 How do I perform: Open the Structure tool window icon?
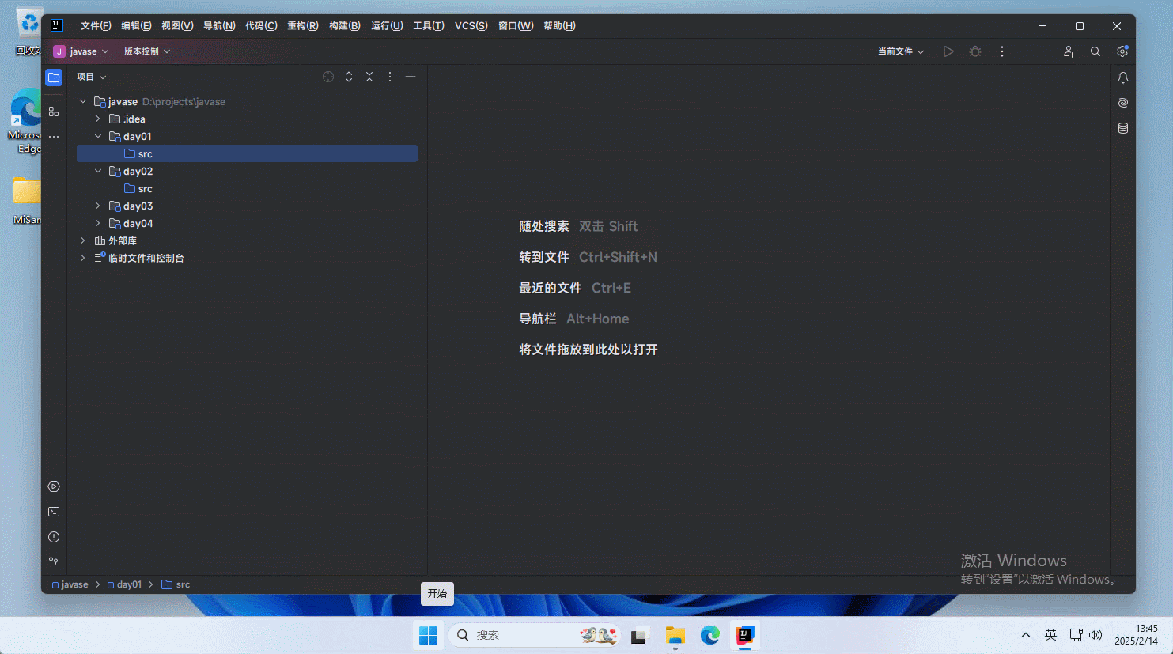pyautogui.click(x=54, y=112)
